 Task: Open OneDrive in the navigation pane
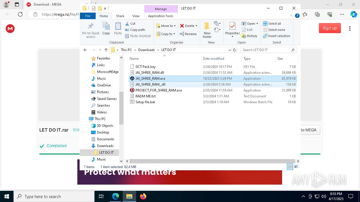pos(101,85)
